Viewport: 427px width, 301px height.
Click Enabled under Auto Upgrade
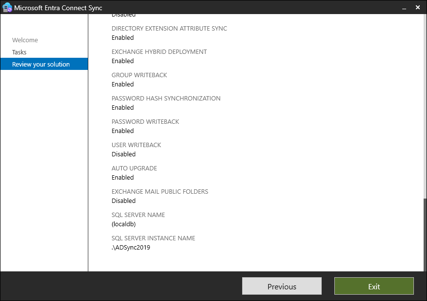pos(123,177)
